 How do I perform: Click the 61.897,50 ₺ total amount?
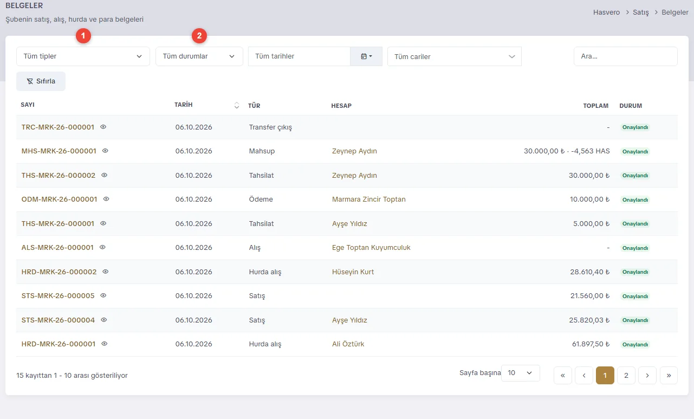click(x=591, y=344)
